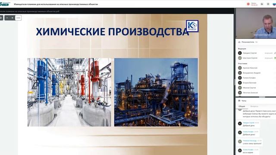Click the ХИМИЧЕСКИЕ ПРОИЗВОДСТВА slide title

pos(113,32)
